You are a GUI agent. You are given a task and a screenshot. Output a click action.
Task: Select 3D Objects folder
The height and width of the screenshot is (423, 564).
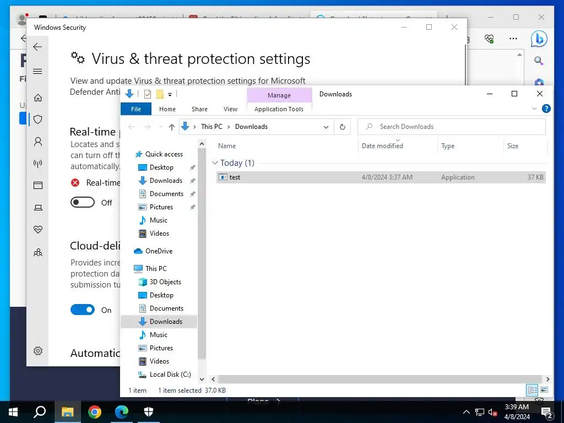click(x=165, y=282)
